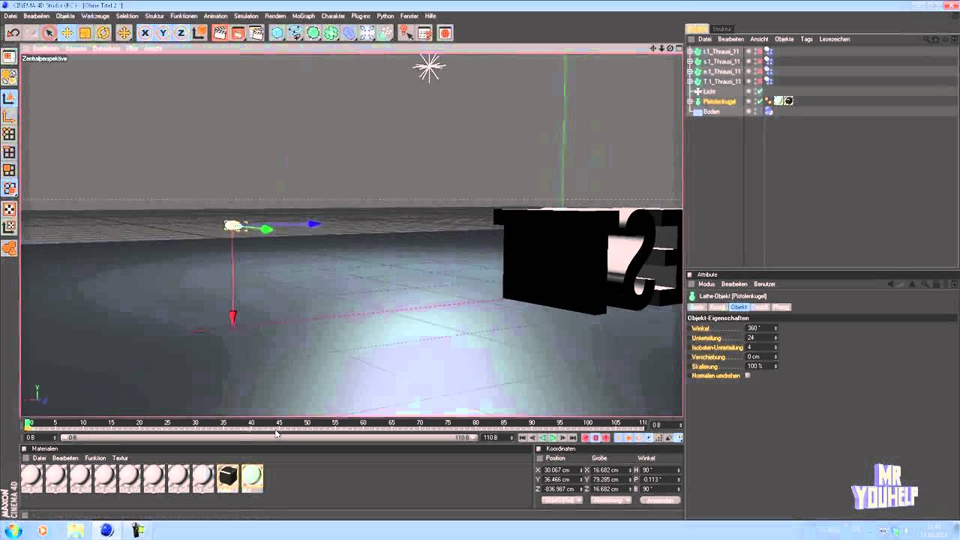This screenshot has width=960, height=540.
Task: Activate the Move tool in top toolbar
Action: point(67,33)
